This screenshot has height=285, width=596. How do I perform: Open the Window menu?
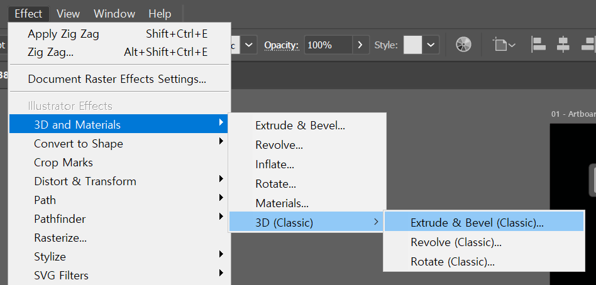[x=114, y=14]
